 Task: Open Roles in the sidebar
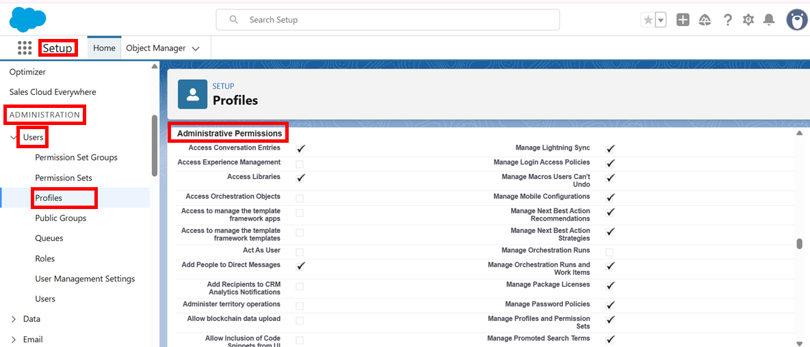(45, 258)
